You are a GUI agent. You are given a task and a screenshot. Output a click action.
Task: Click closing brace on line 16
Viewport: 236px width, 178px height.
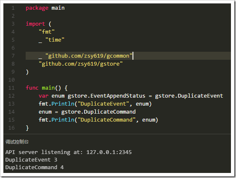(x=27, y=128)
